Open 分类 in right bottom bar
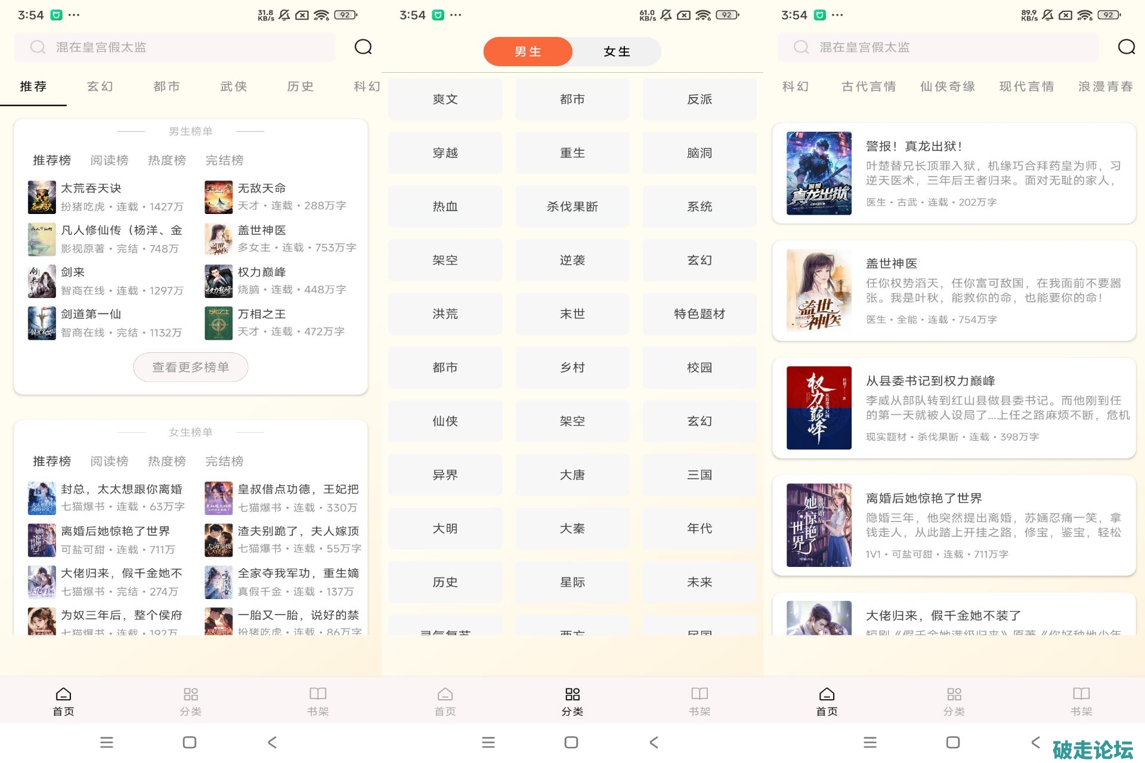This screenshot has height=763, width=1145. tap(954, 701)
